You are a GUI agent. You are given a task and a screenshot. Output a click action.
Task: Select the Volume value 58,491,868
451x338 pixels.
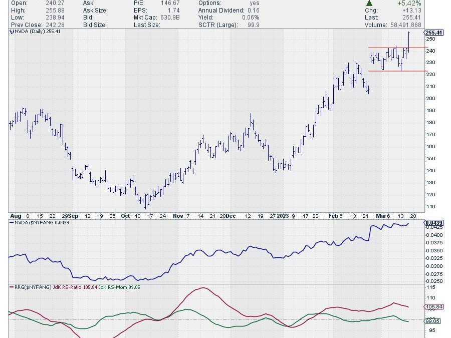coord(405,25)
